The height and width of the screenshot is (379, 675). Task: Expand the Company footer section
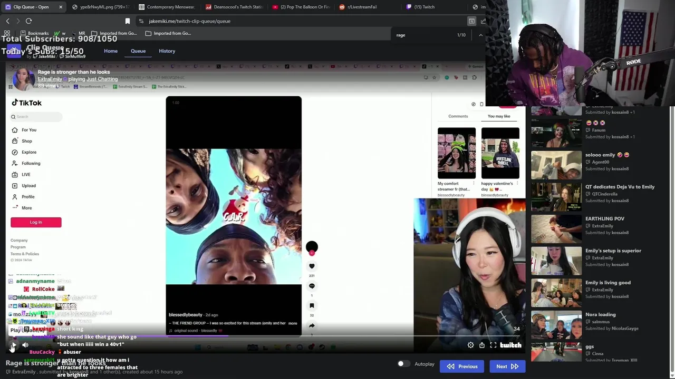19,240
